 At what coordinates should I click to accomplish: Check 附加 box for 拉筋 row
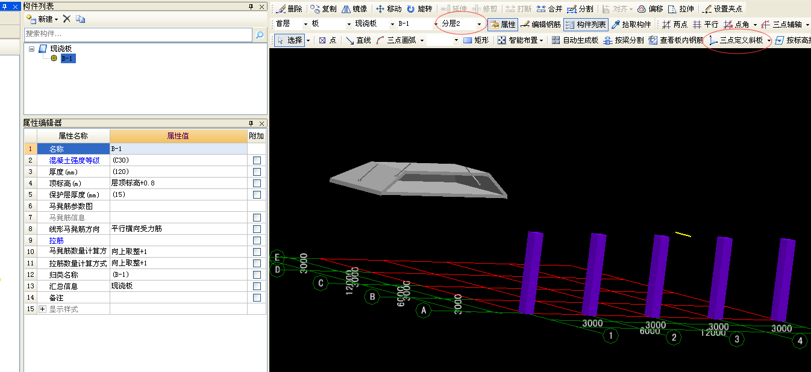click(257, 240)
